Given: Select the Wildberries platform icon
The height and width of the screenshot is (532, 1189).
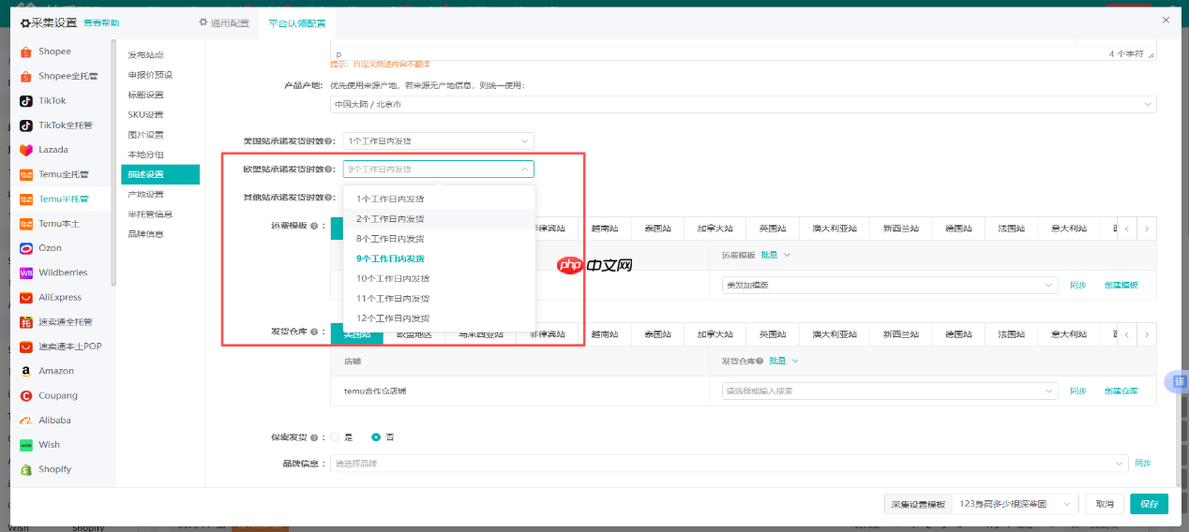Looking at the screenshot, I should click(26, 273).
